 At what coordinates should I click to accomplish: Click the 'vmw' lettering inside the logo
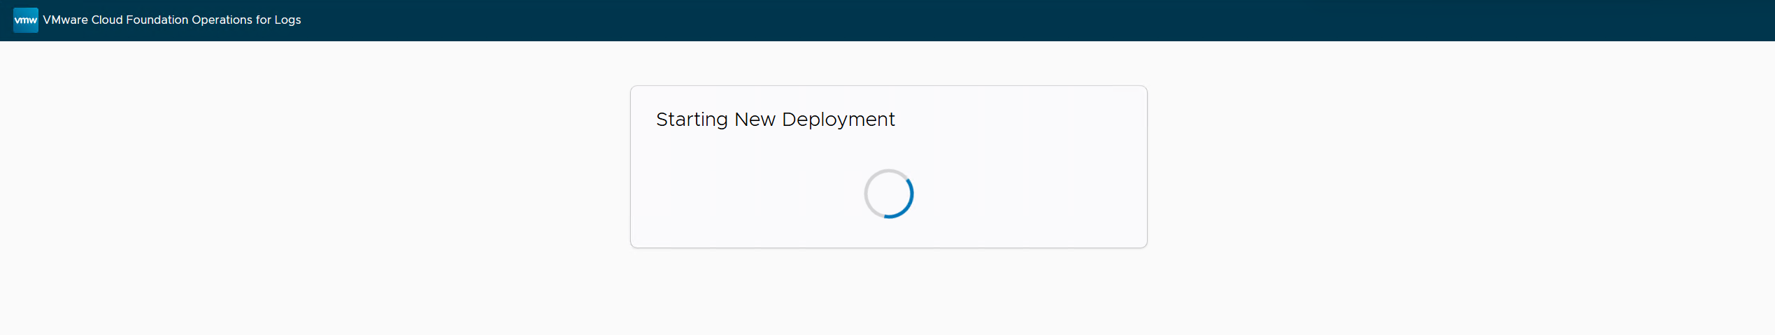26,20
